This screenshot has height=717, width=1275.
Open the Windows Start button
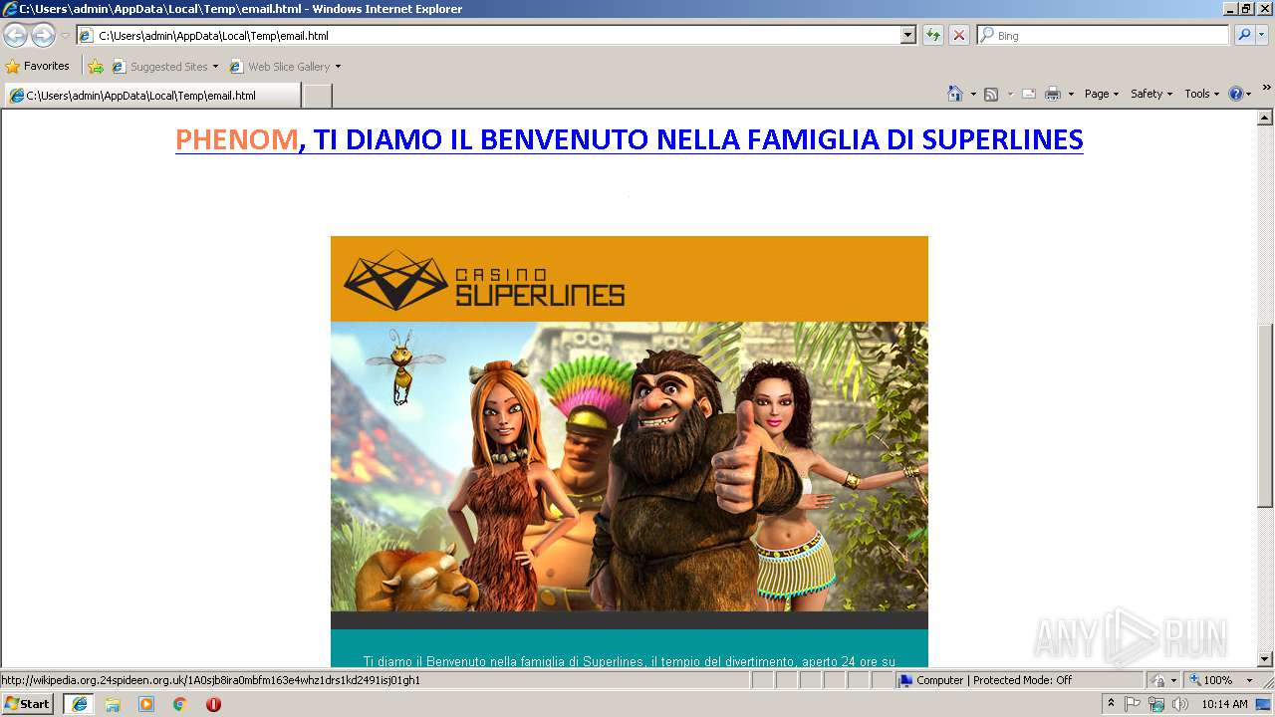pyautogui.click(x=27, y=703)
